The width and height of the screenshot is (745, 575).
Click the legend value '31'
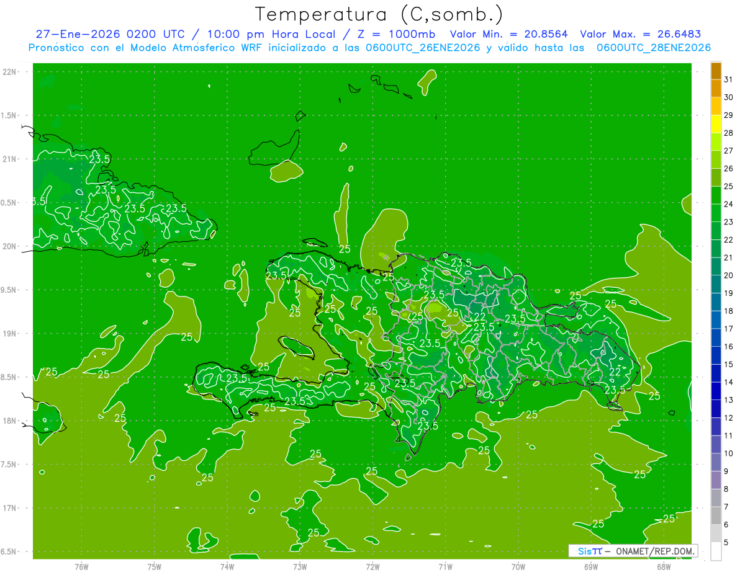(x=729, y=79)
